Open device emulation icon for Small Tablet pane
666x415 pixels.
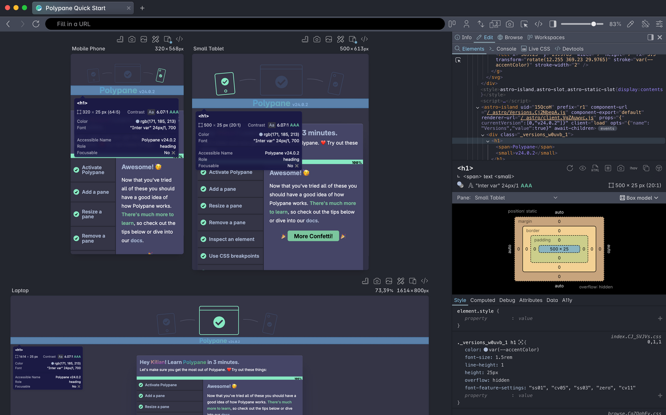coord(353,39)
